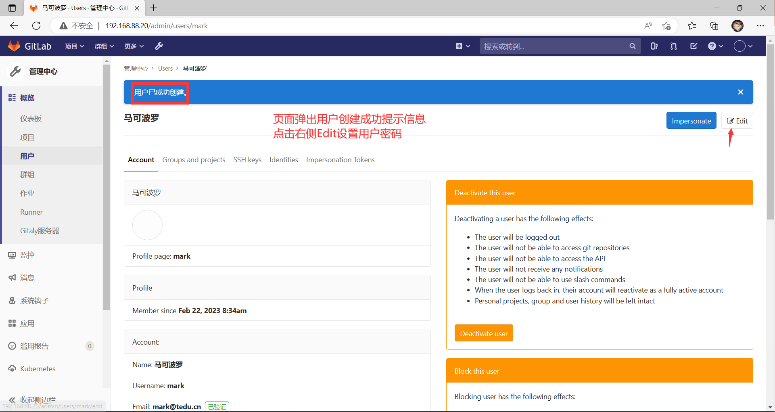This screenshot has width=775, height=412.
Task: Switch to Groups and projects tab
Action: pos(194,160)
